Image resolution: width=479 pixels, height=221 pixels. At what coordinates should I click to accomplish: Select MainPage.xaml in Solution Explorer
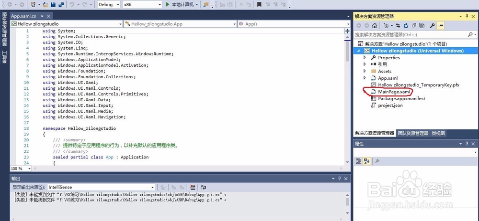pos(394,92)
